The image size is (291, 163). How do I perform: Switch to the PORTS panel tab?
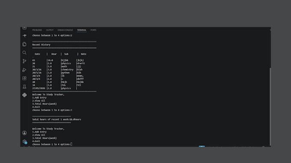click(93, 30)
